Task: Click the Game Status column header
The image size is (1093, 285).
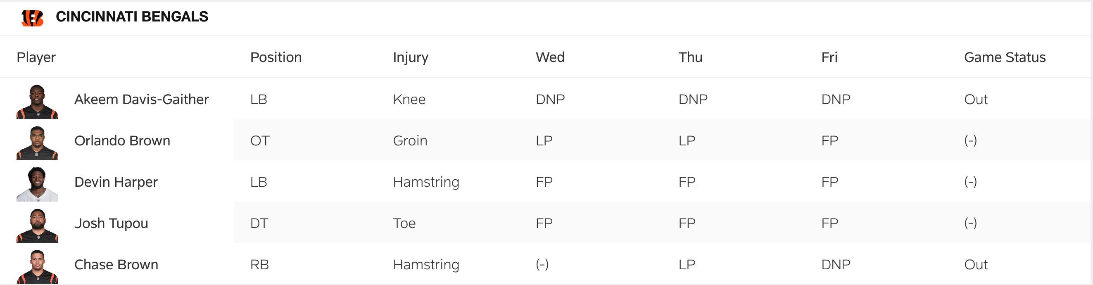Action: [x=1004, y=57]
